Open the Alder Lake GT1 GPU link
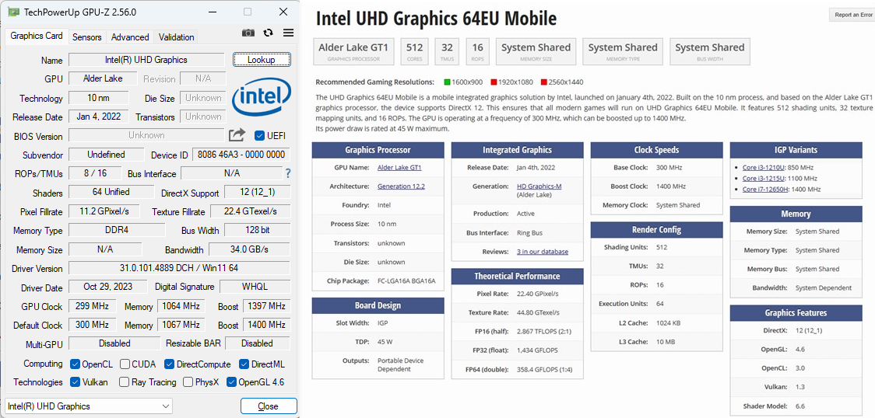The height and width of the screenshot is (418, 875). click(x=399, y=168)
